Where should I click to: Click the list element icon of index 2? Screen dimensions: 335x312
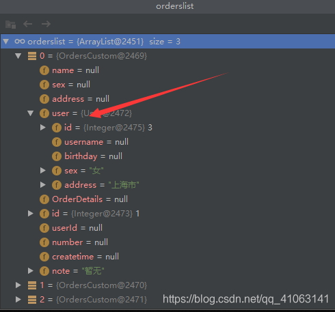tap(32, 300)
